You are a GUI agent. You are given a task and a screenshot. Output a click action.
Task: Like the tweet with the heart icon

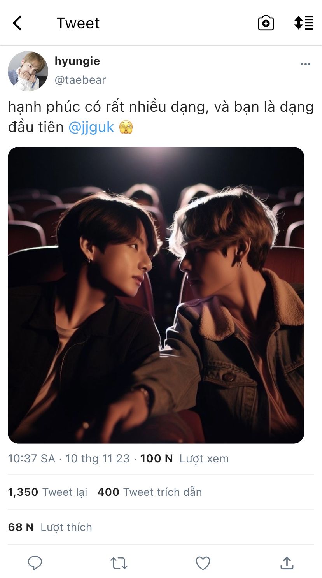tap(203, 563)
